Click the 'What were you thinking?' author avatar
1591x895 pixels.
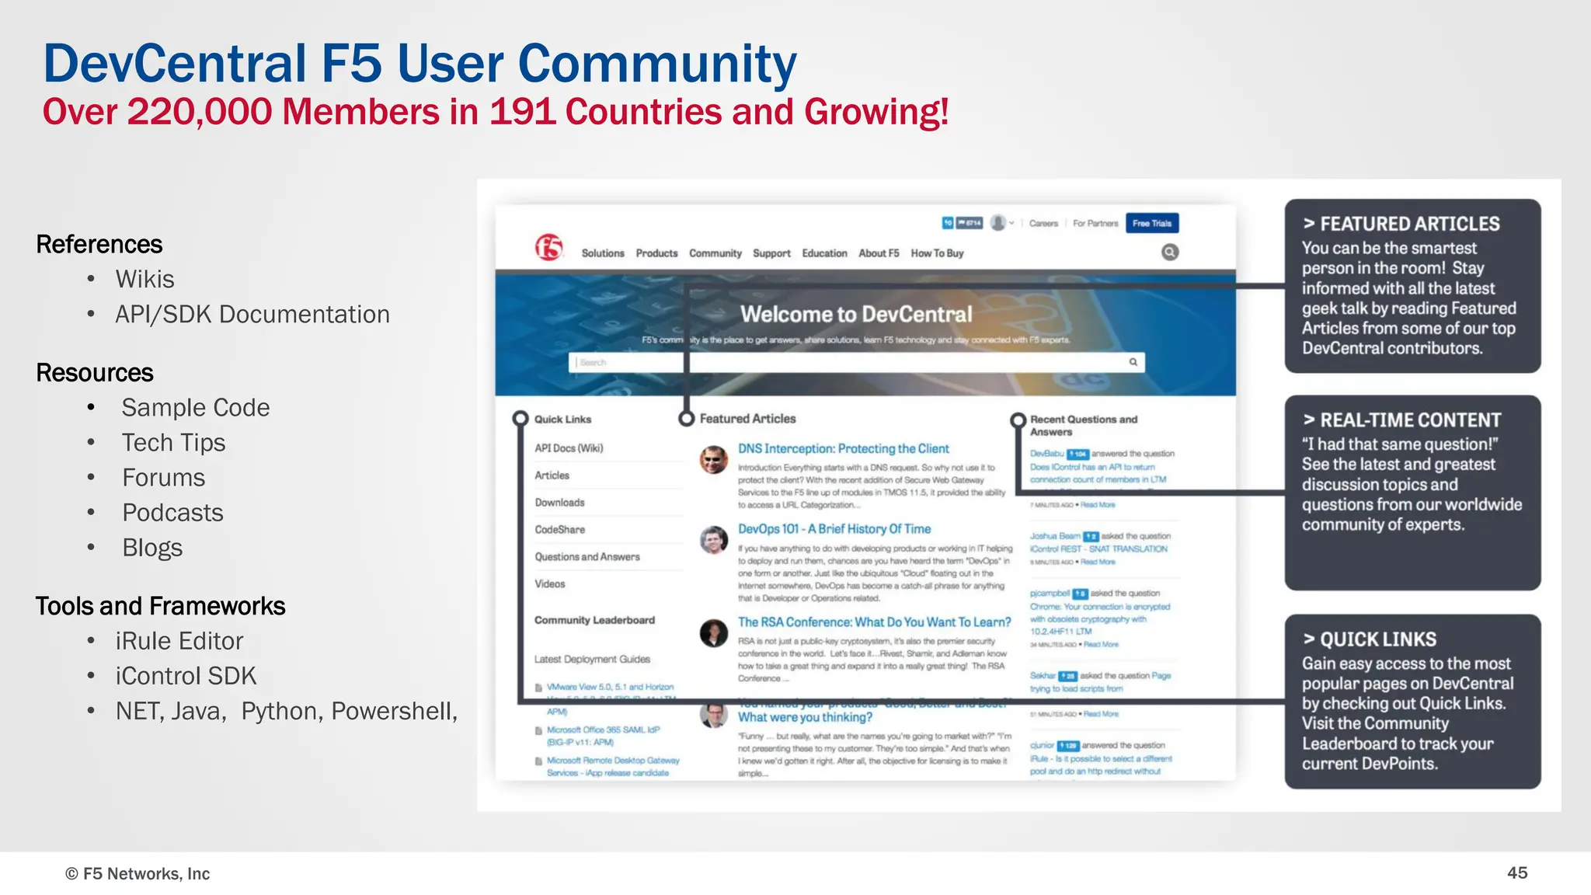(713, 715)
